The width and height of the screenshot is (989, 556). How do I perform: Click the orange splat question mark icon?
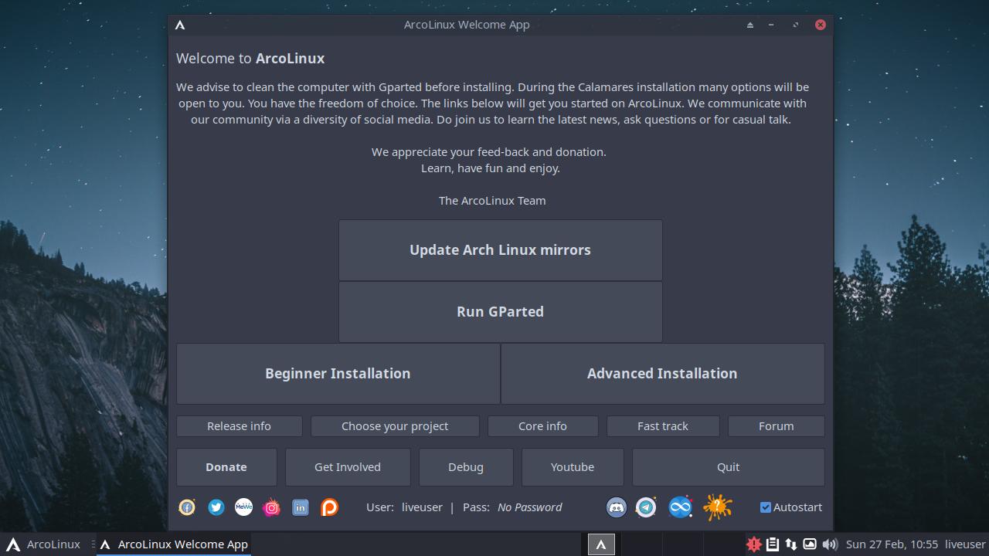pyautogui.click(x=717, y=507)
